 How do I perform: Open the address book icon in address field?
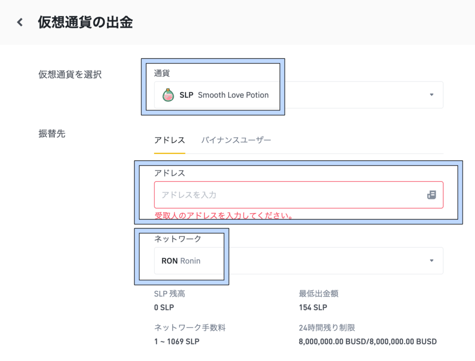coord(431,195)
